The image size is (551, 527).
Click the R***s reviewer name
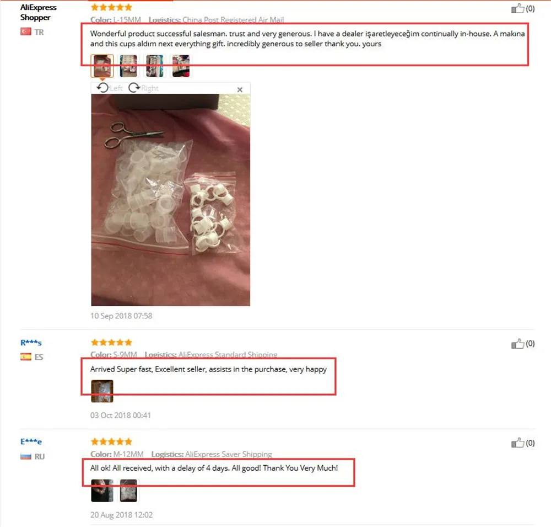pos(31,343)
